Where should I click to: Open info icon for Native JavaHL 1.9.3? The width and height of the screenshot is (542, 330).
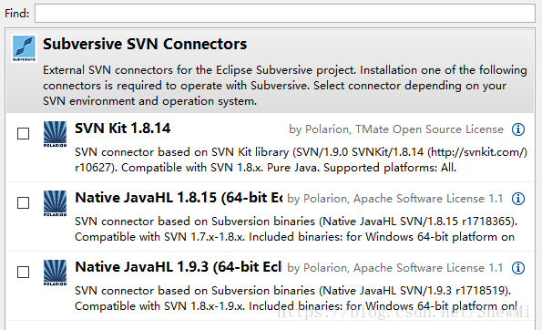(518, 268)
